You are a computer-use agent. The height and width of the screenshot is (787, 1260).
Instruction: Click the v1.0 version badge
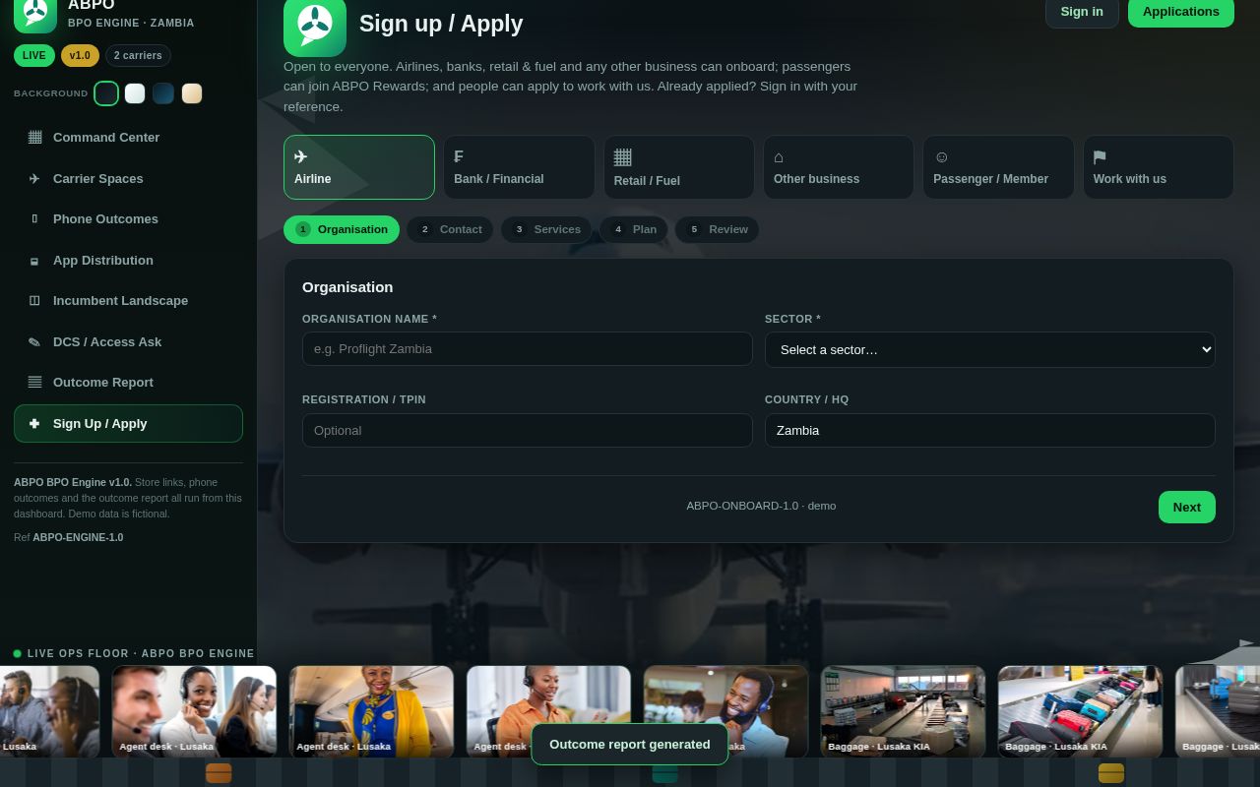tap(80, 55)
